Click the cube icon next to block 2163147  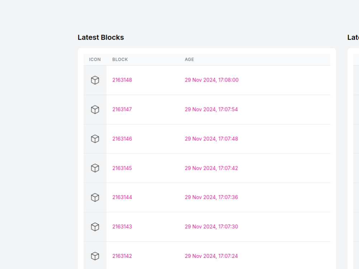[95, 110]
